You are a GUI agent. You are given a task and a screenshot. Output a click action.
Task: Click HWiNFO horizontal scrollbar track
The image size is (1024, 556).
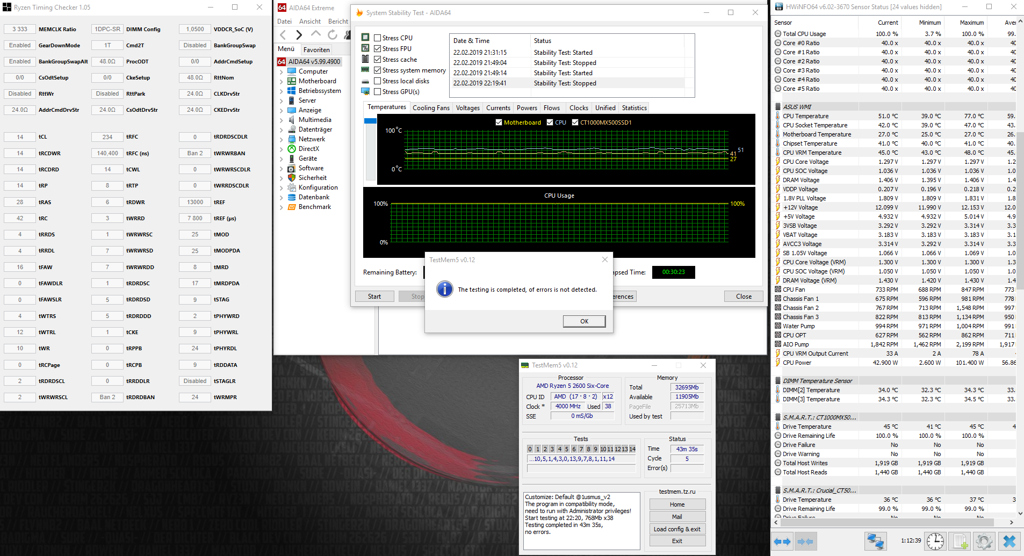click(x=893, y=522)
